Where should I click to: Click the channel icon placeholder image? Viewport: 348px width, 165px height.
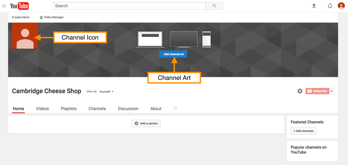pos(25,36)
